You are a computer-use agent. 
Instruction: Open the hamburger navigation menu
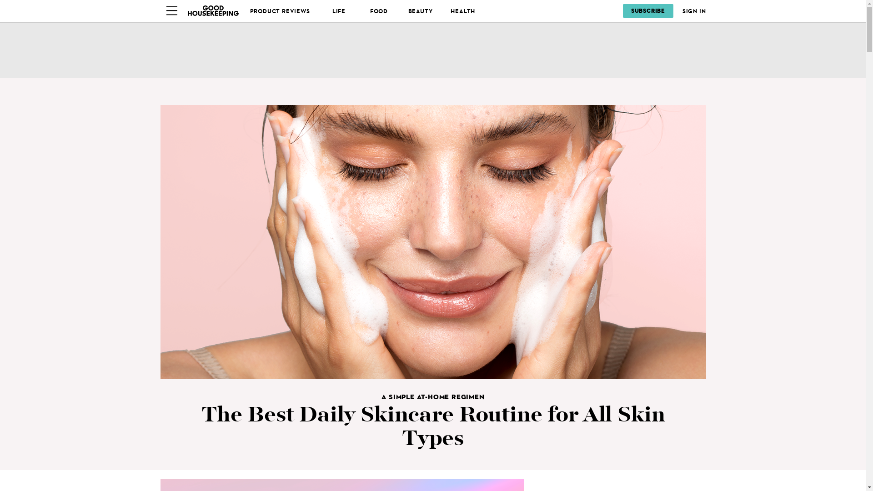click(x=171, y=11)
